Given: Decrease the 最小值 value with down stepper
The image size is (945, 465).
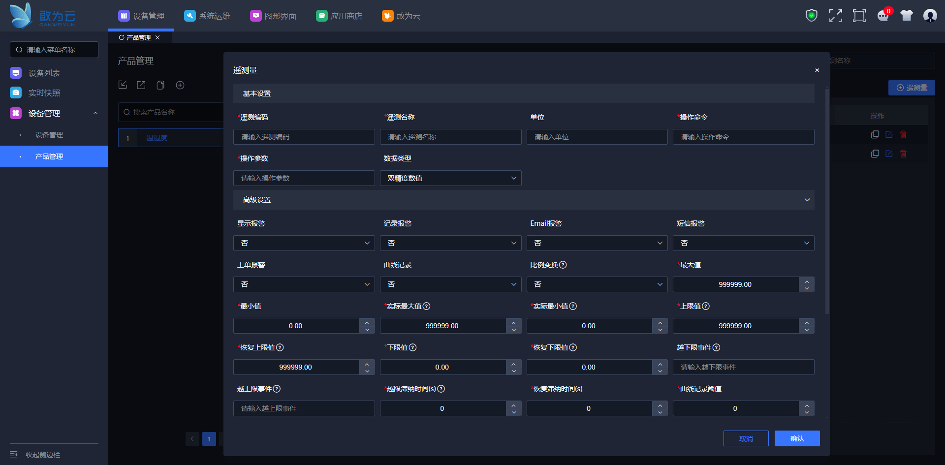Looking at the screenshot, I should click(367, 330).
